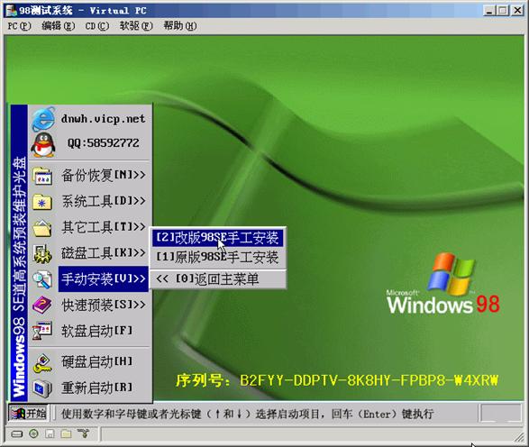Image resolution: width=529 pixels, height=447 pixels.
Task: Select [1]原版98SE手工安装 submenu entry
Action: tap(217, 258)
